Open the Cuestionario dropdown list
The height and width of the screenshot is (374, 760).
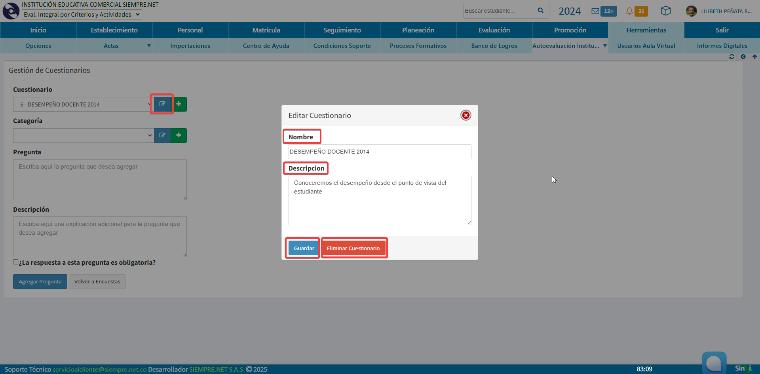click(x=83, y=104)
